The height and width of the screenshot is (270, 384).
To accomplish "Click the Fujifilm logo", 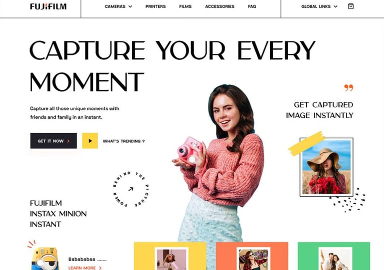I will tap(48, 6).
